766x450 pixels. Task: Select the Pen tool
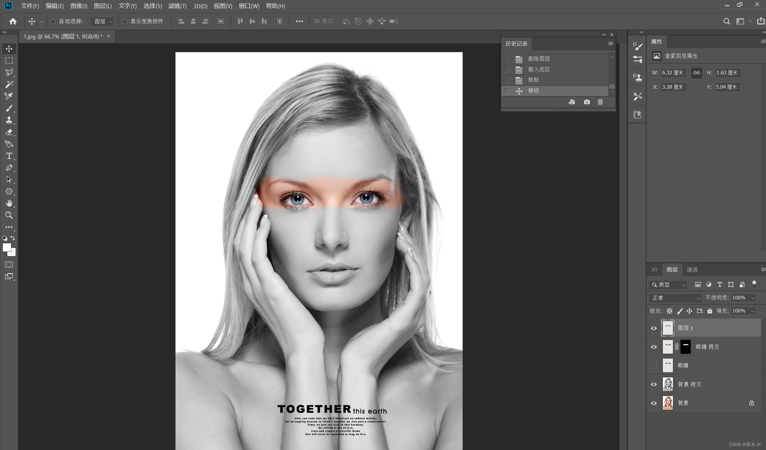click(9, 168)
